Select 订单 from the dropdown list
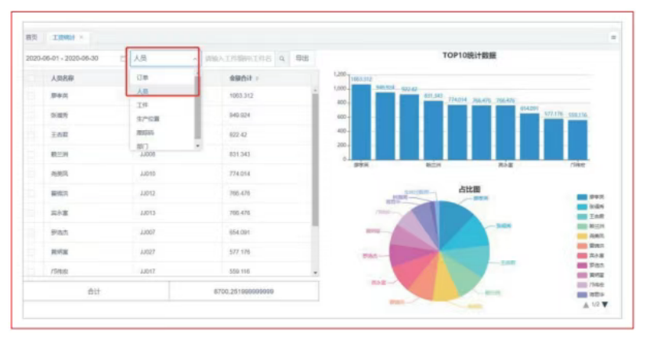 [x=143, y=78]
